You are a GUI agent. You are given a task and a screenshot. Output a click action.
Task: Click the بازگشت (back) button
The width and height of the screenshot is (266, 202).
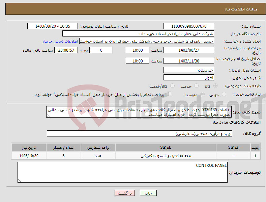click(x=125, y=193)
